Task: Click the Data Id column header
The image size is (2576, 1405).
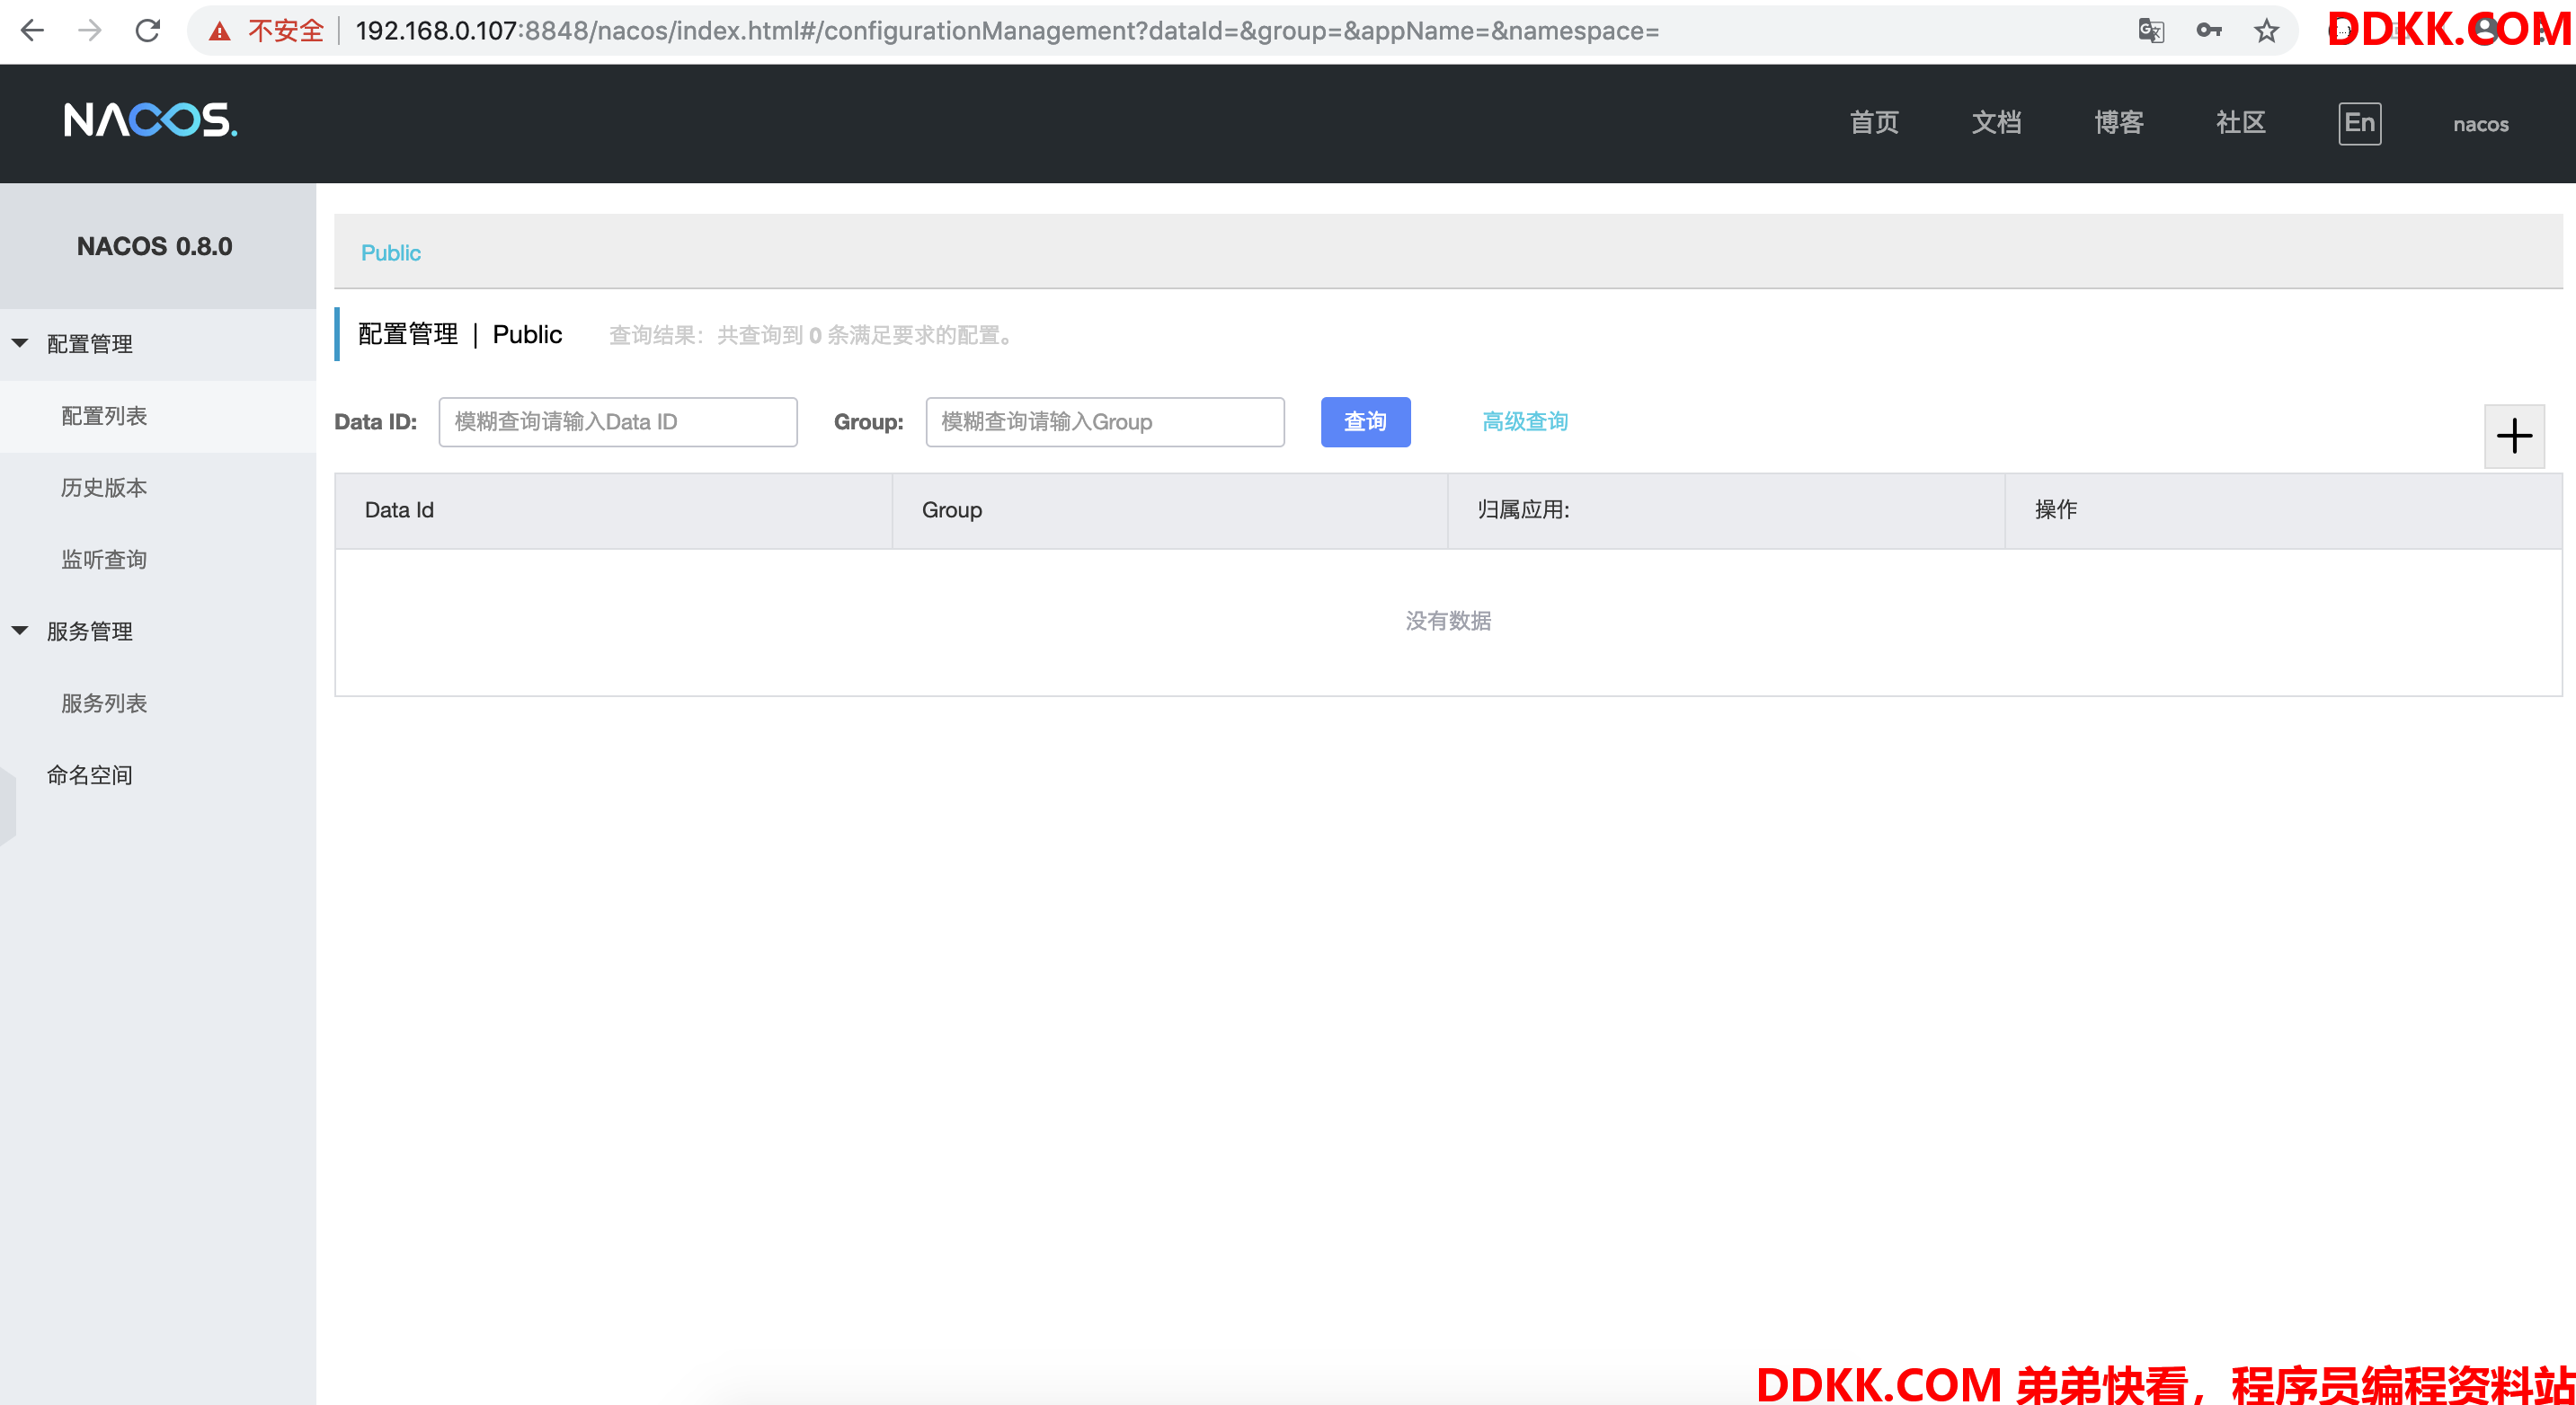Action: (x=613, y=510)
